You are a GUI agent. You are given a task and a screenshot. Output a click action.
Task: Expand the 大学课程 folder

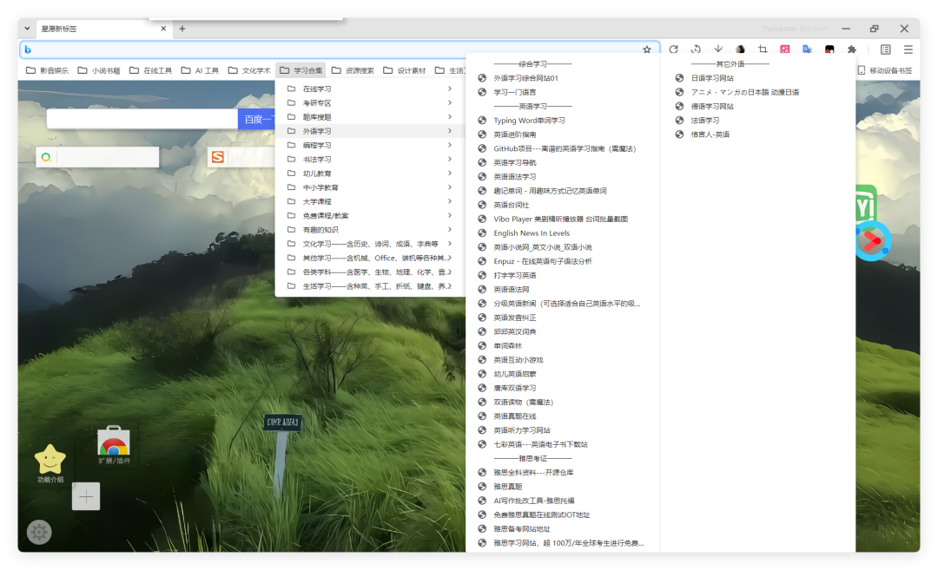coord(370,201)
